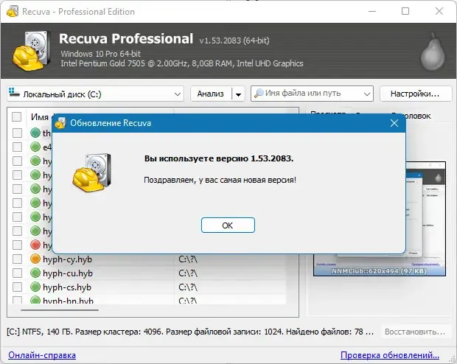
Task: Open the Проверка обновлений link
Action: coord(390,355)
